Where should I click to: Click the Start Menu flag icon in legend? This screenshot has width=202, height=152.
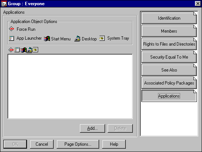click(47, 39)
